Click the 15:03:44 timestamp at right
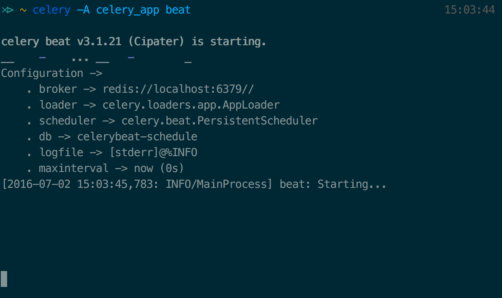Image resolution: width=502 pixels, height=298 pixels. coord(470,10)
